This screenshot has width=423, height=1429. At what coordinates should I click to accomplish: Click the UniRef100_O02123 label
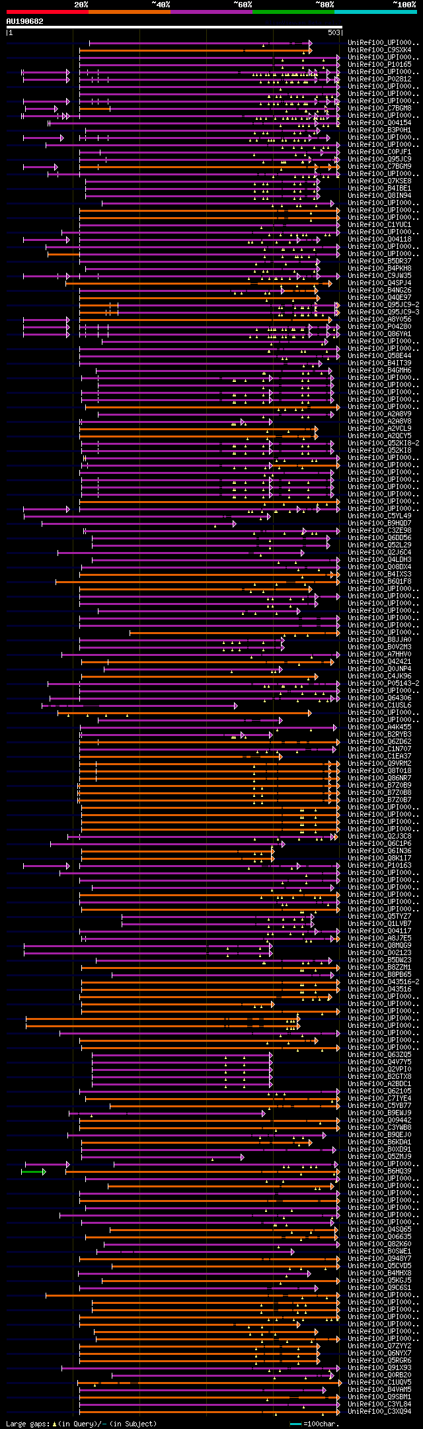(x=379, y=952)
